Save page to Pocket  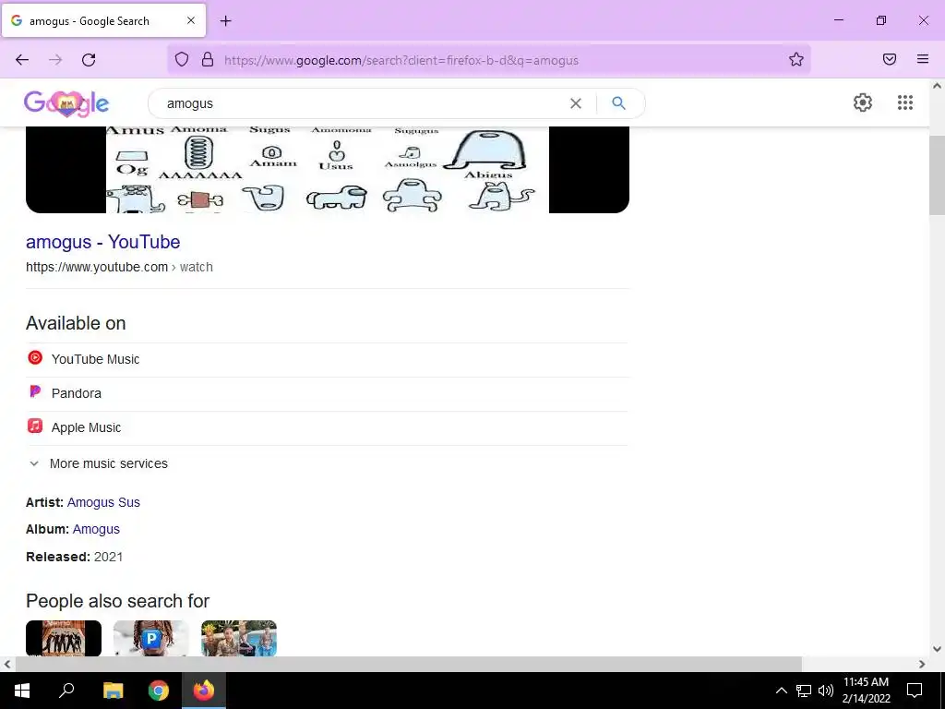(890, 59)
